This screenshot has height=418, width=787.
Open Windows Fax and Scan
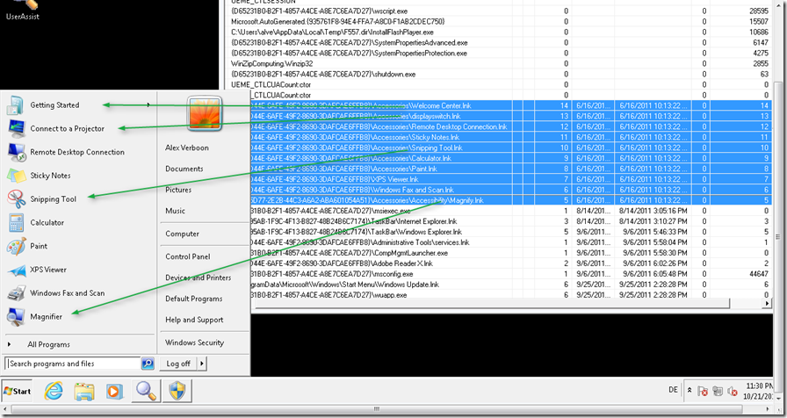pos(67,293)
